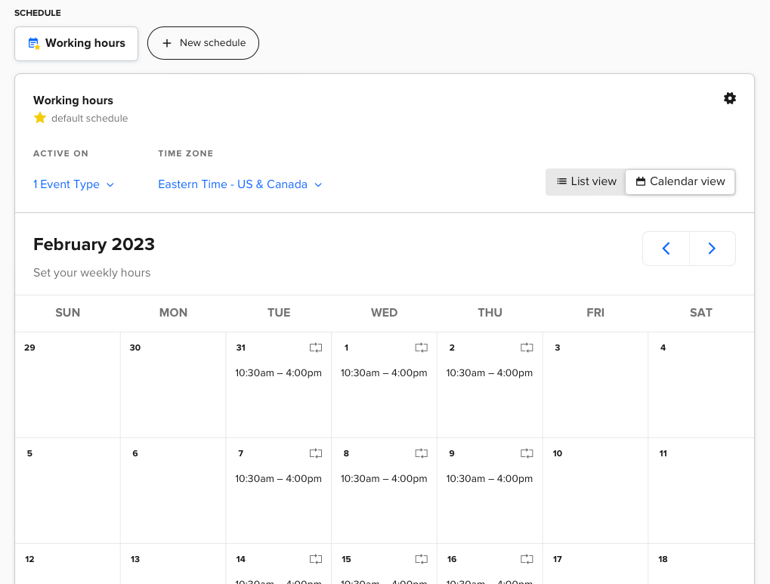Viewport: 770px width, 584px height.
Task: Select Monday 13 calendar cell
Action: [x=173, y=564]
